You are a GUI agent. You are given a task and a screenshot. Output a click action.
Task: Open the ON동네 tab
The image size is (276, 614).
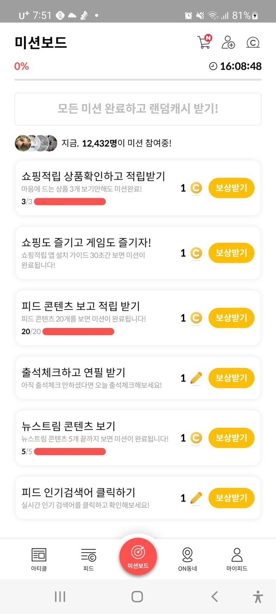coord(188,559)
